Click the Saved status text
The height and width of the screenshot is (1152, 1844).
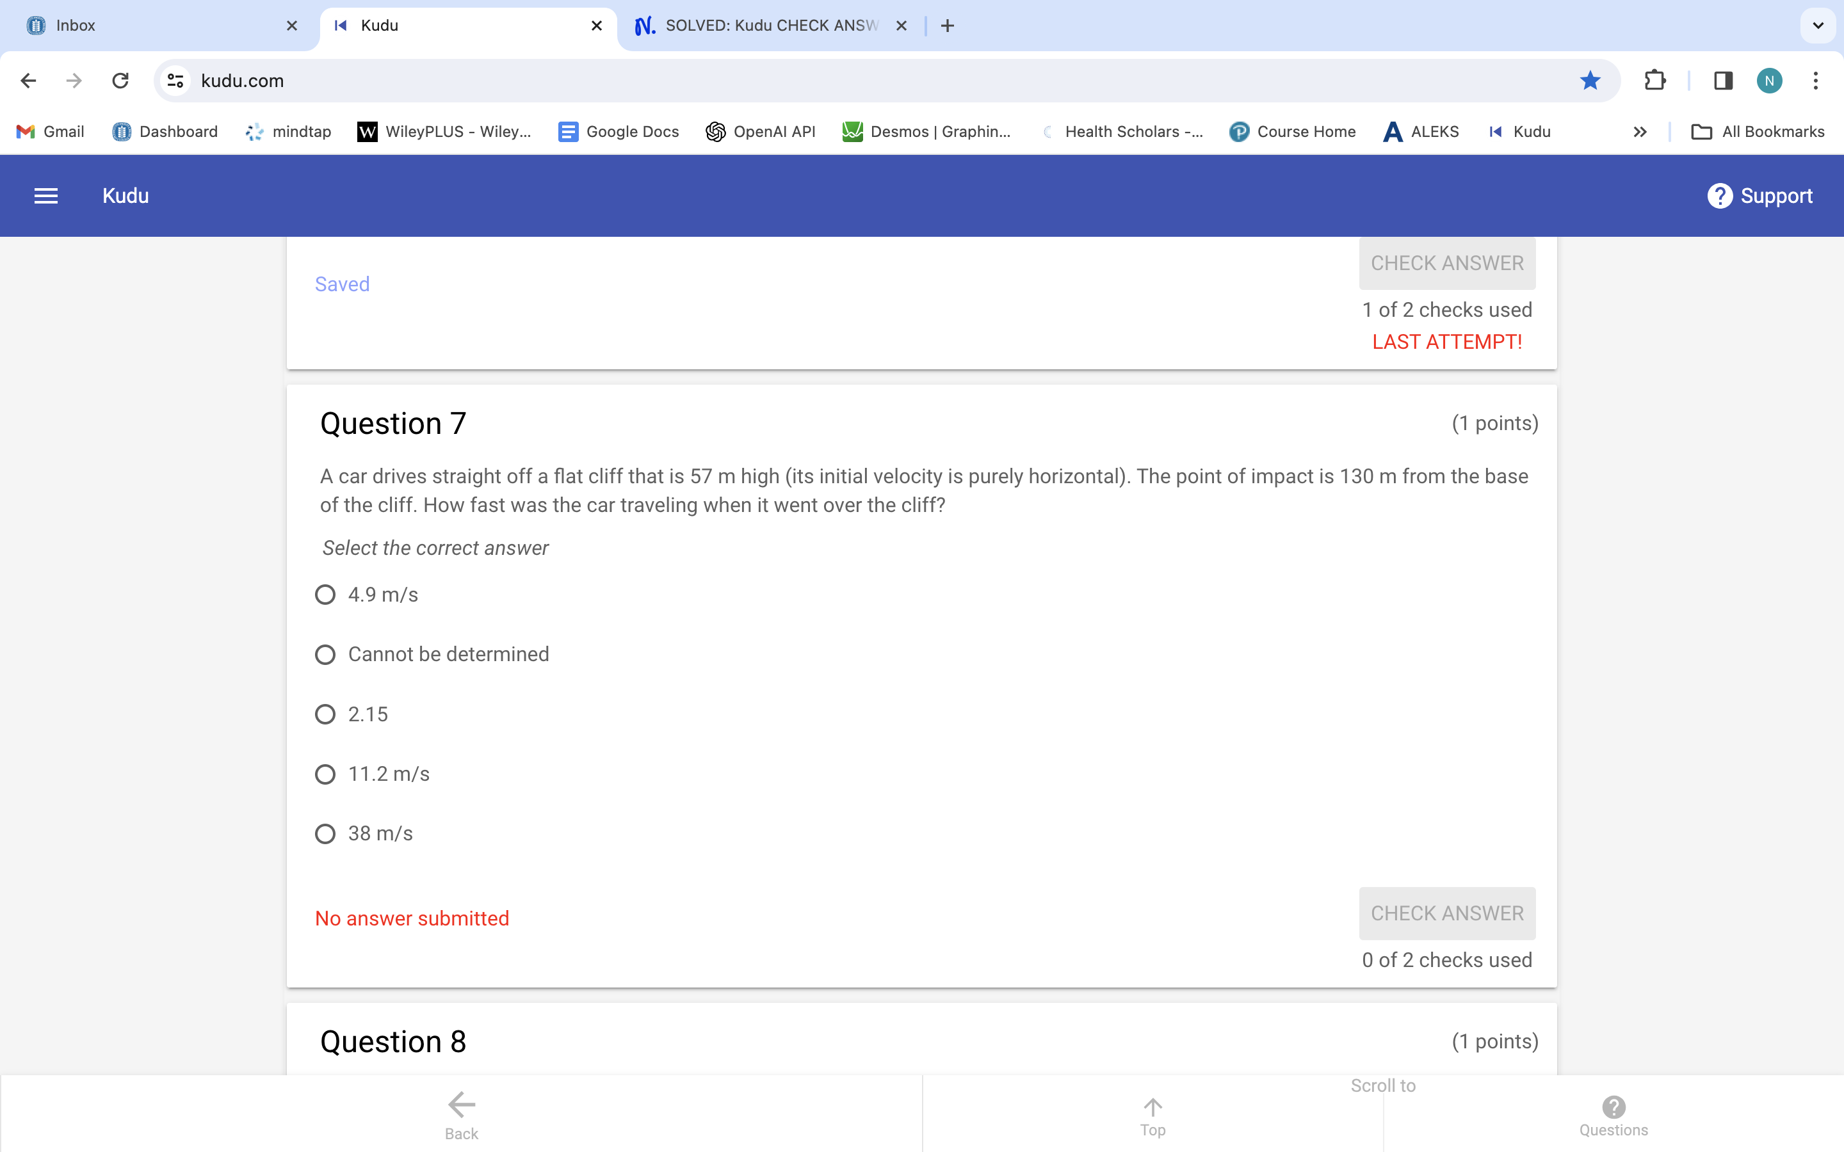[x=342, y=284]
